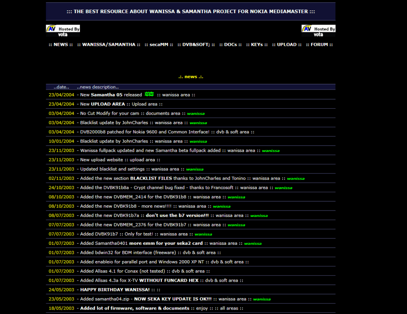This screenshot has width=407, height=314.
Task: Select the DOCs menu item
Action: [230, 45]
